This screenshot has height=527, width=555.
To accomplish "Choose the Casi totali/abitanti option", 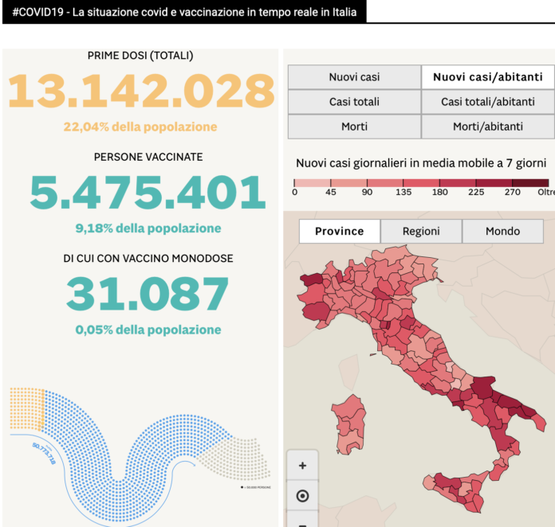I will click(487, 102).
